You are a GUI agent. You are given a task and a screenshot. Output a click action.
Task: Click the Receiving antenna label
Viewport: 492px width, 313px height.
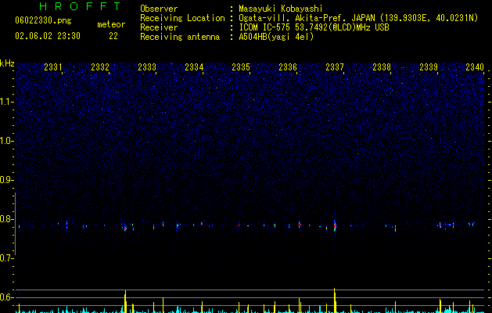(180, 37)
